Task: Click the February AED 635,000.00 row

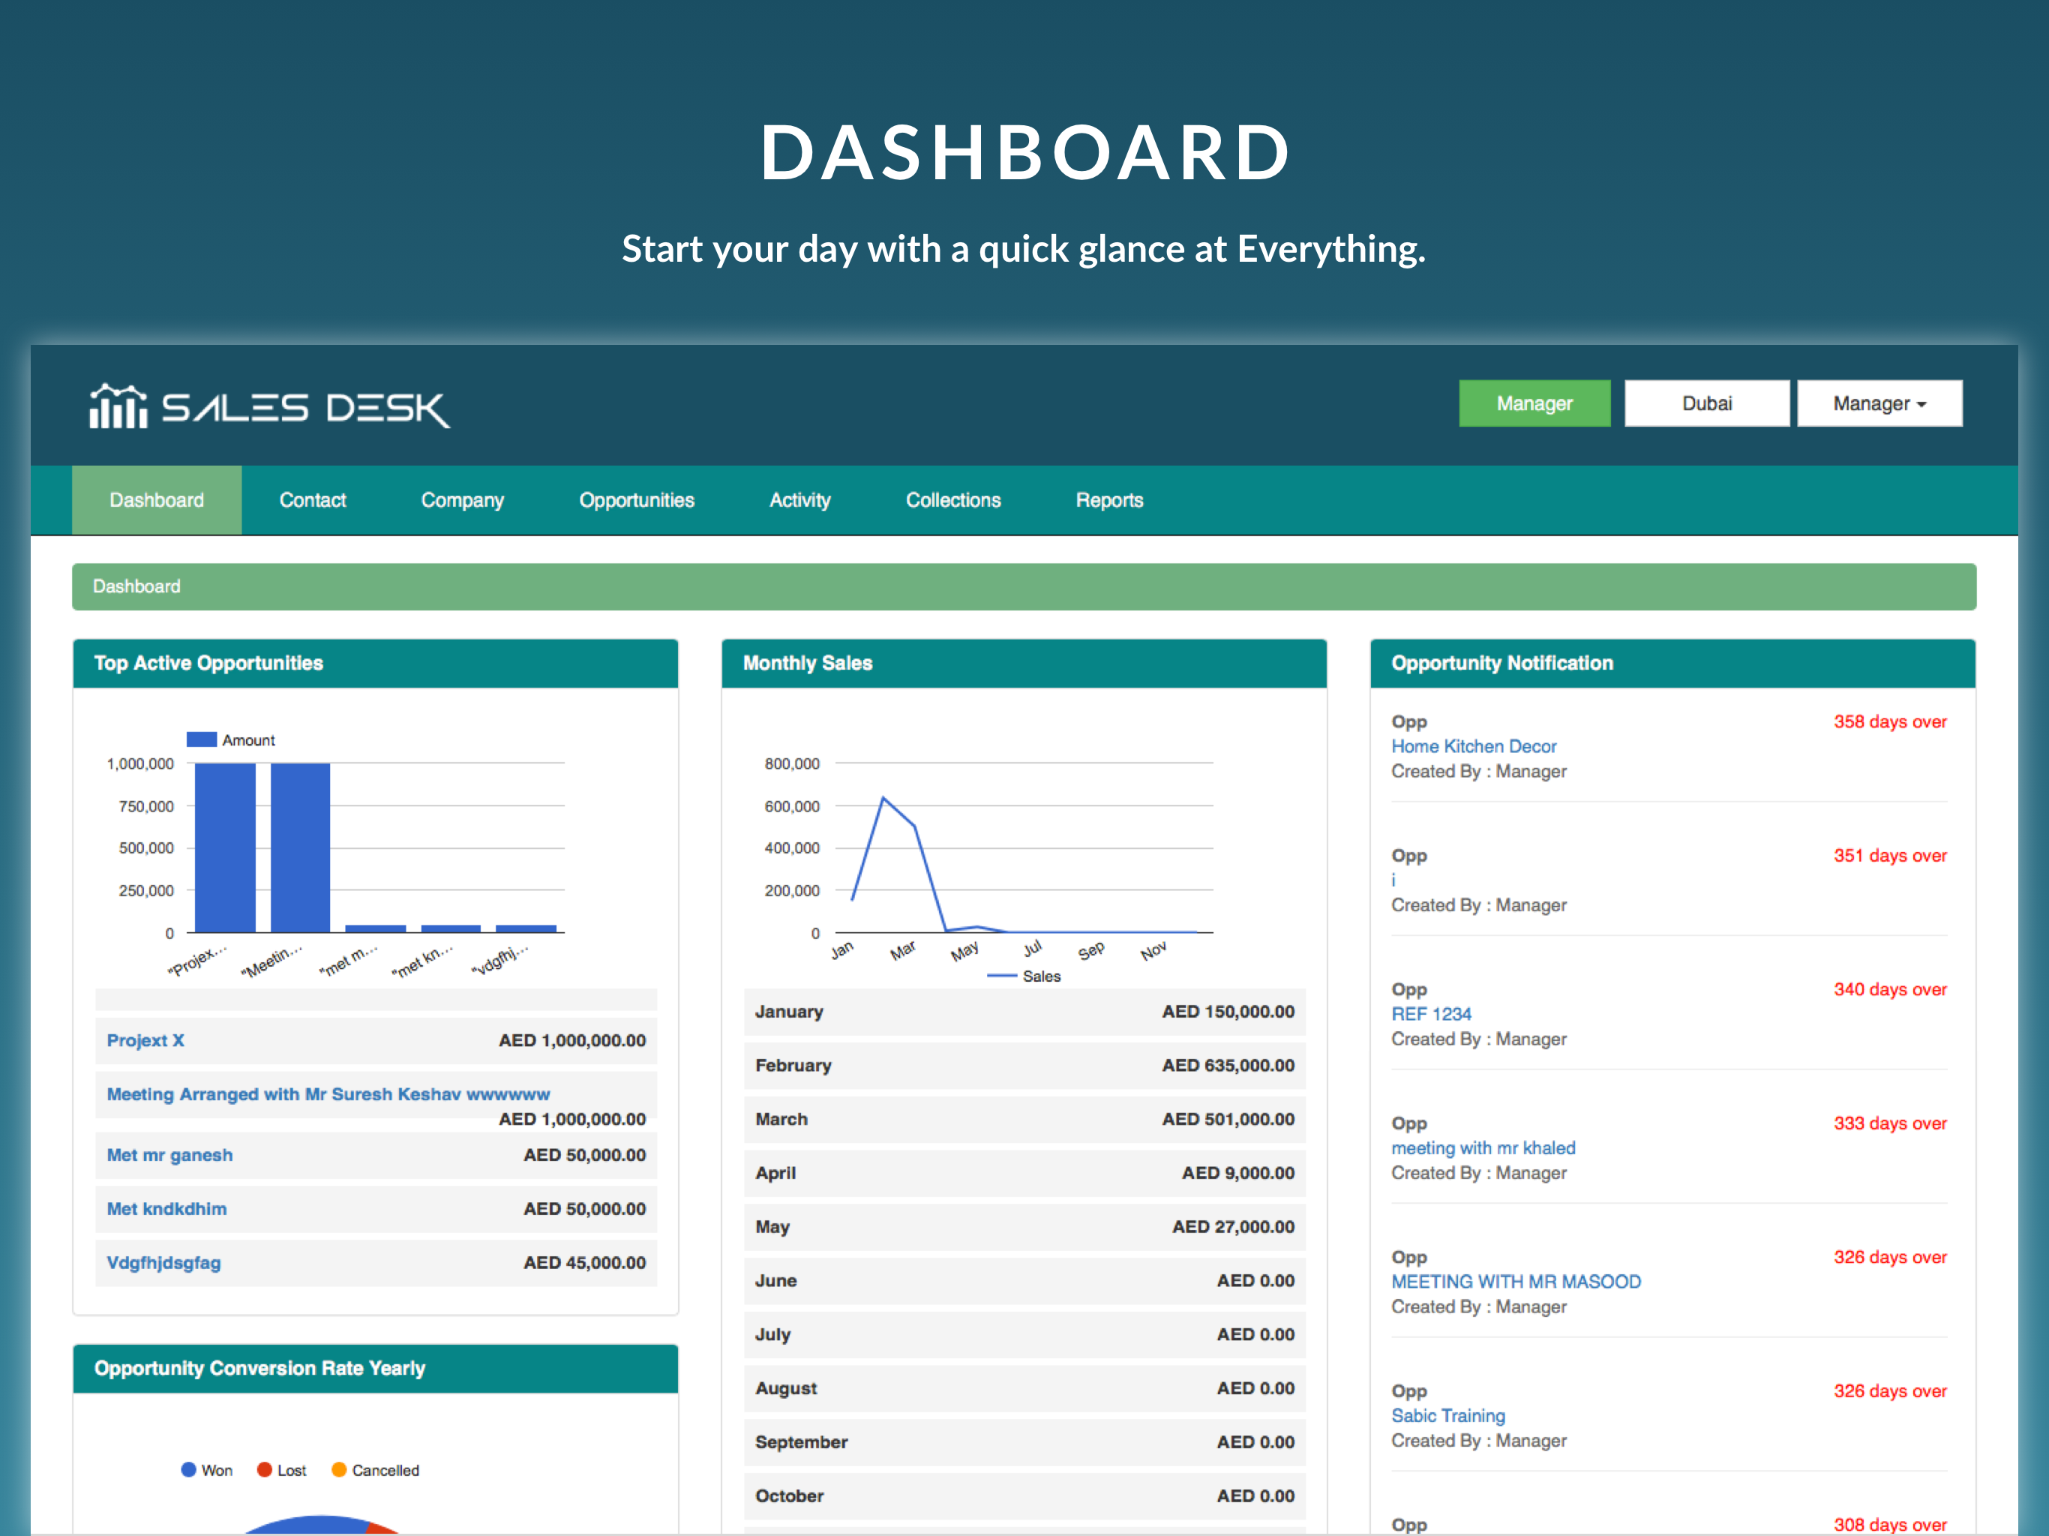Action: coord(1024,1066)
